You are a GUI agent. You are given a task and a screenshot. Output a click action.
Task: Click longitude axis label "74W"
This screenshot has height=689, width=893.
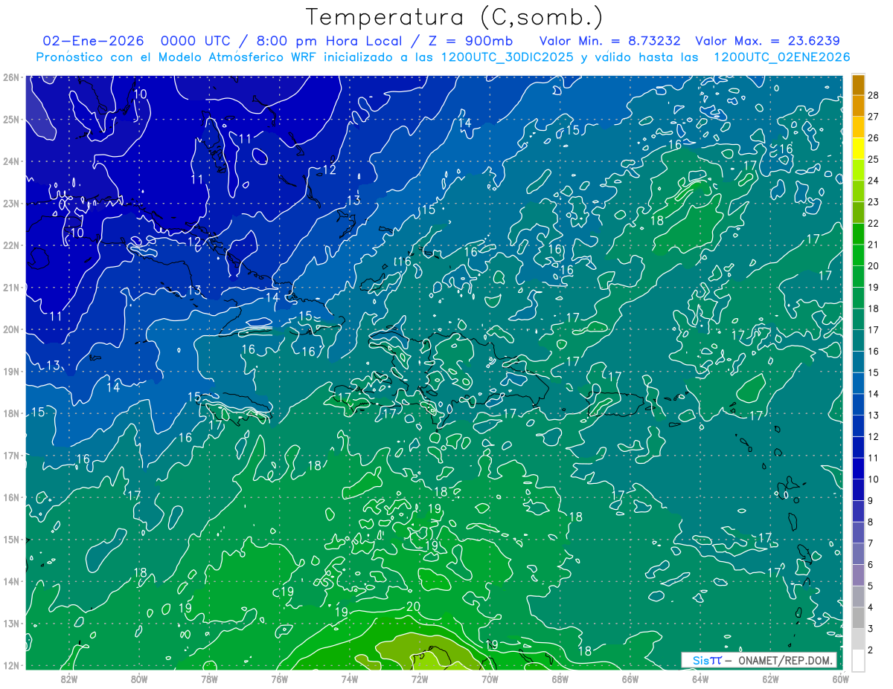pos(350,679)
